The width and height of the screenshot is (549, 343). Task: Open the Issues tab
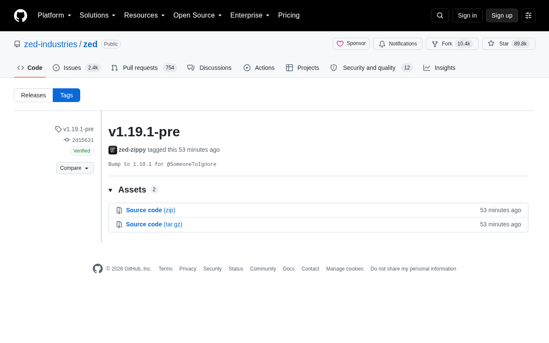77,68
